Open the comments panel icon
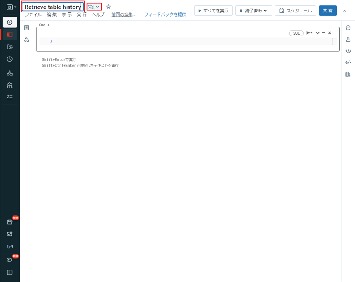Image resolution: width=355 pixels, height=282 pixels. 348,28
